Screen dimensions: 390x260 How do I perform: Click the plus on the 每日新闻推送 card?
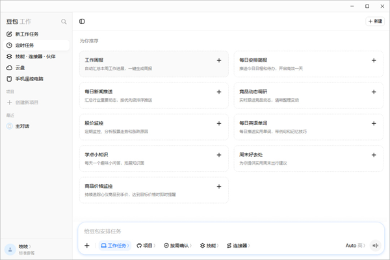tap(219, 92)
